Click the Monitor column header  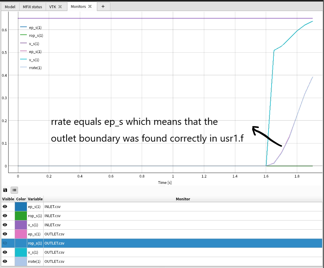pyautogui.click(x=183, y=199)
